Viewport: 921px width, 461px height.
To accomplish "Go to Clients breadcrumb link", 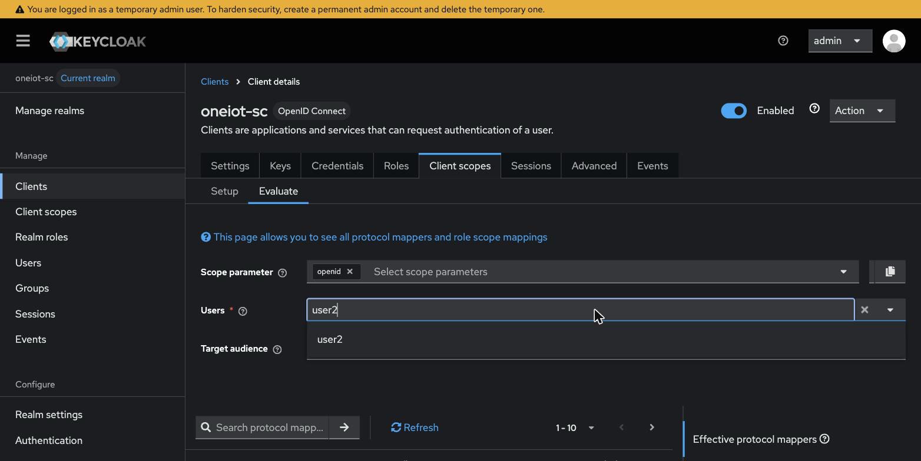I will 214,82.
